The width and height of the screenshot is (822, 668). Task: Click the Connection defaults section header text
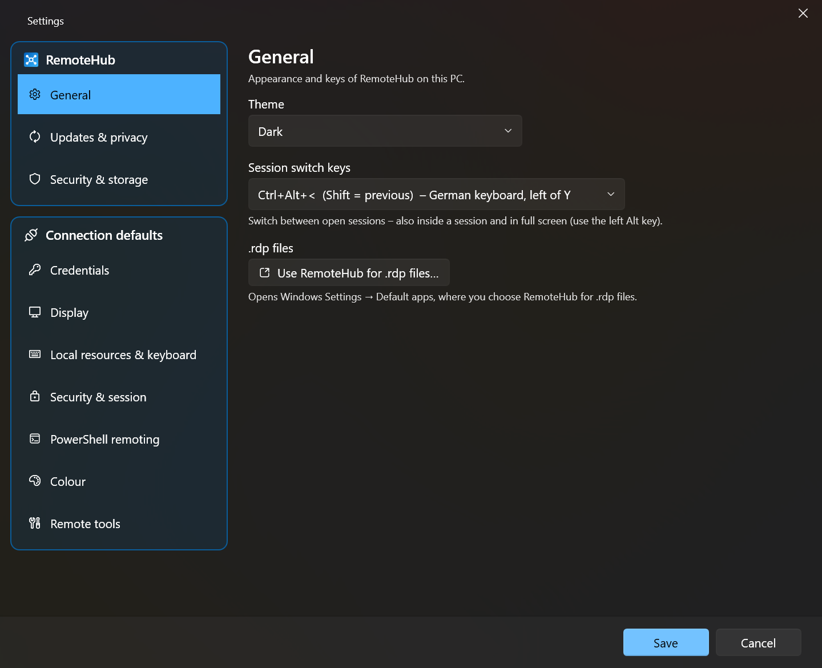[104, 235]
